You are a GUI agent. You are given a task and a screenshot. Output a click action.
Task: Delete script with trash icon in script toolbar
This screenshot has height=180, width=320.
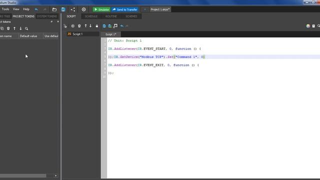79,26
